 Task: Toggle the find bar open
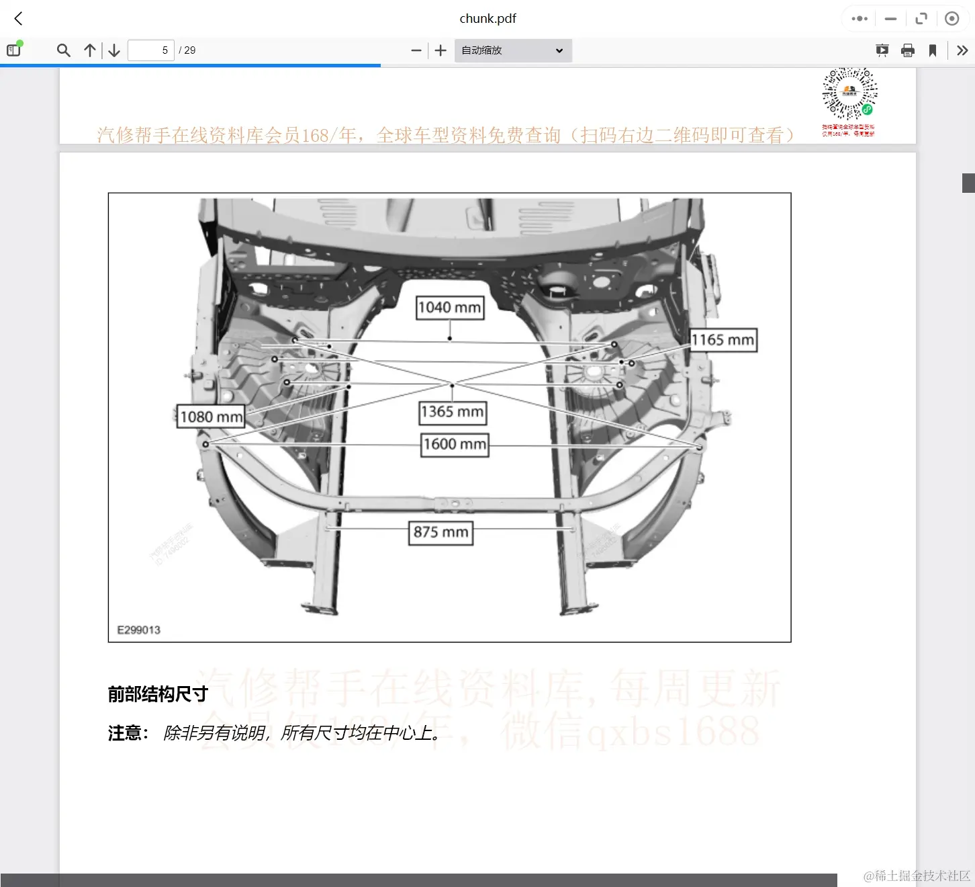[x=63, y=50]
